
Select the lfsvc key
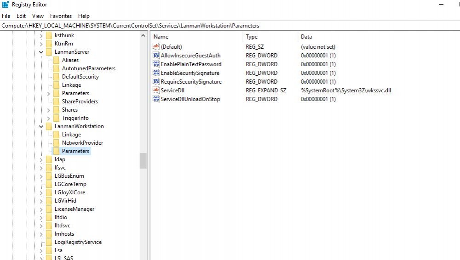tap(60, 168)
